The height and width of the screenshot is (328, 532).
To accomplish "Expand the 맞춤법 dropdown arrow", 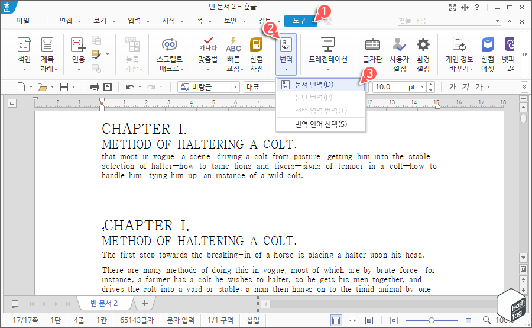I will pos(207,70).
